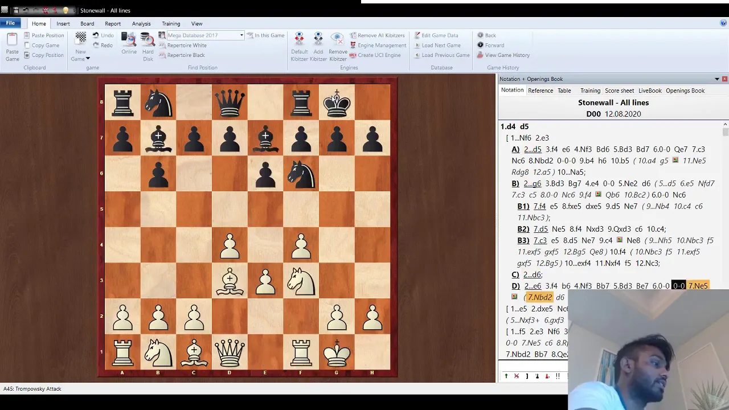Expand the New Game dropdown arrow
Image resolution: width=729 pixels, height=410 pixels.
88,59
